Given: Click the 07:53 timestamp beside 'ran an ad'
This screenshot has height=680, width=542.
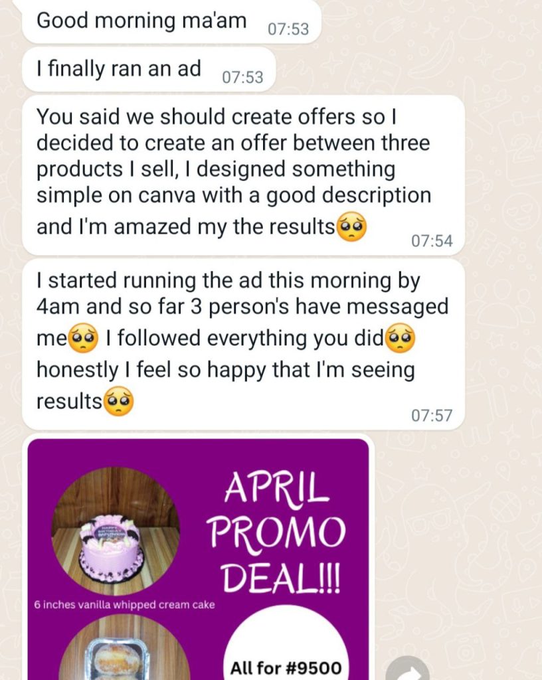Looking at the screenshot, I should pyautogui.click(x=242, y=77).
